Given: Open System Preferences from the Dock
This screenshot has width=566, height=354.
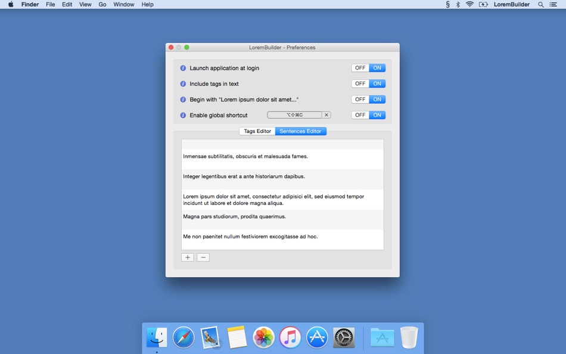Looking at the screenshot, I should [343, 337].
